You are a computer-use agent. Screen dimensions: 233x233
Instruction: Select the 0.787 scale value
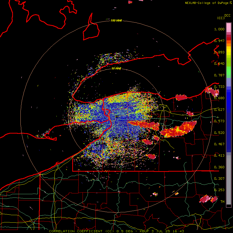(219, 75)
